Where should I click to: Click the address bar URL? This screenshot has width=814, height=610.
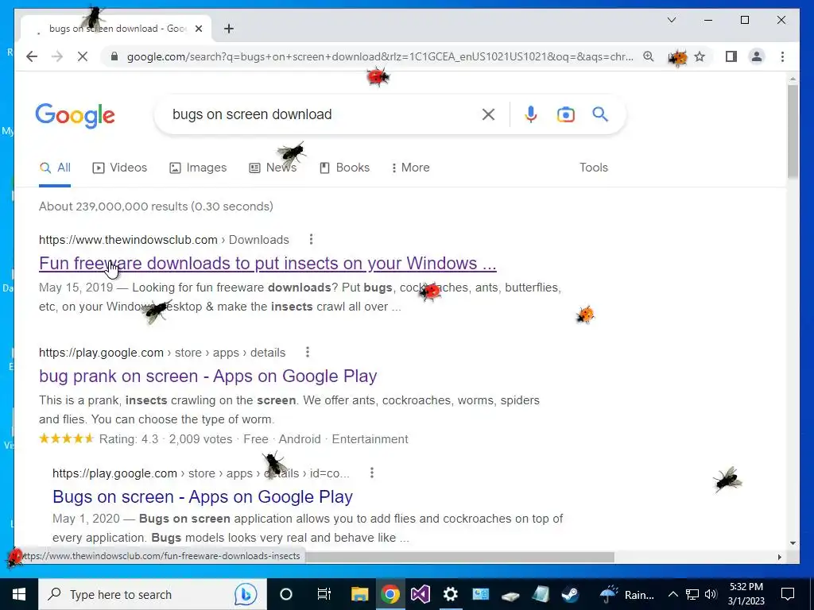tap(380, 56)
